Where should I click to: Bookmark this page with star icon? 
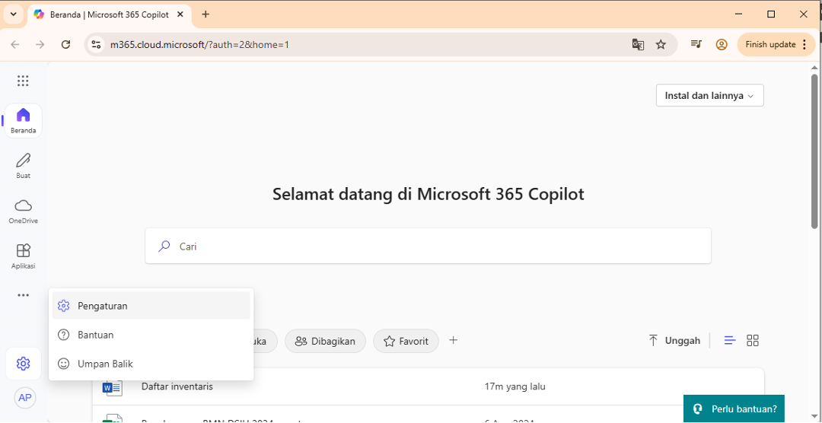point(661,45)
